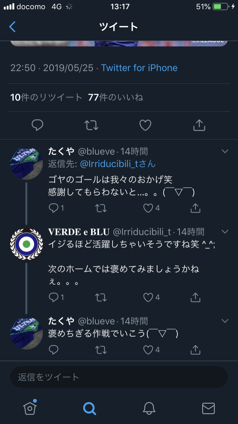Open the @Irriducibili_t mention link
Screen dimensions: 238x424
tap(117, 164)
